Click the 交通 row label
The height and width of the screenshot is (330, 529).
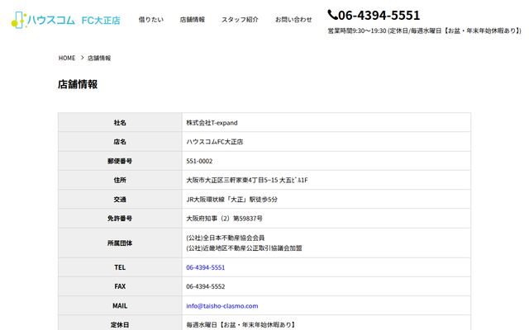coord(120,200)
